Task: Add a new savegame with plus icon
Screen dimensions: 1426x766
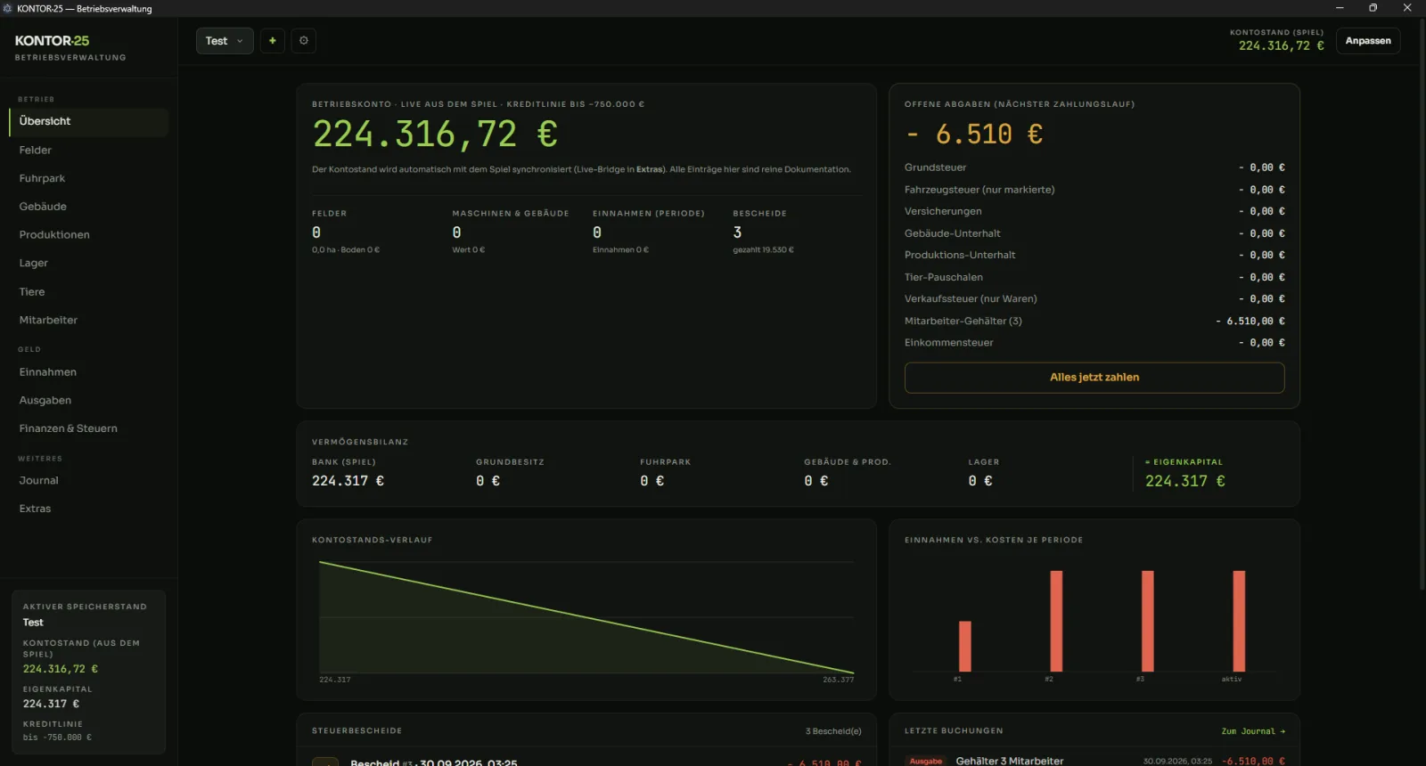Action: click(x=273, y=41)
